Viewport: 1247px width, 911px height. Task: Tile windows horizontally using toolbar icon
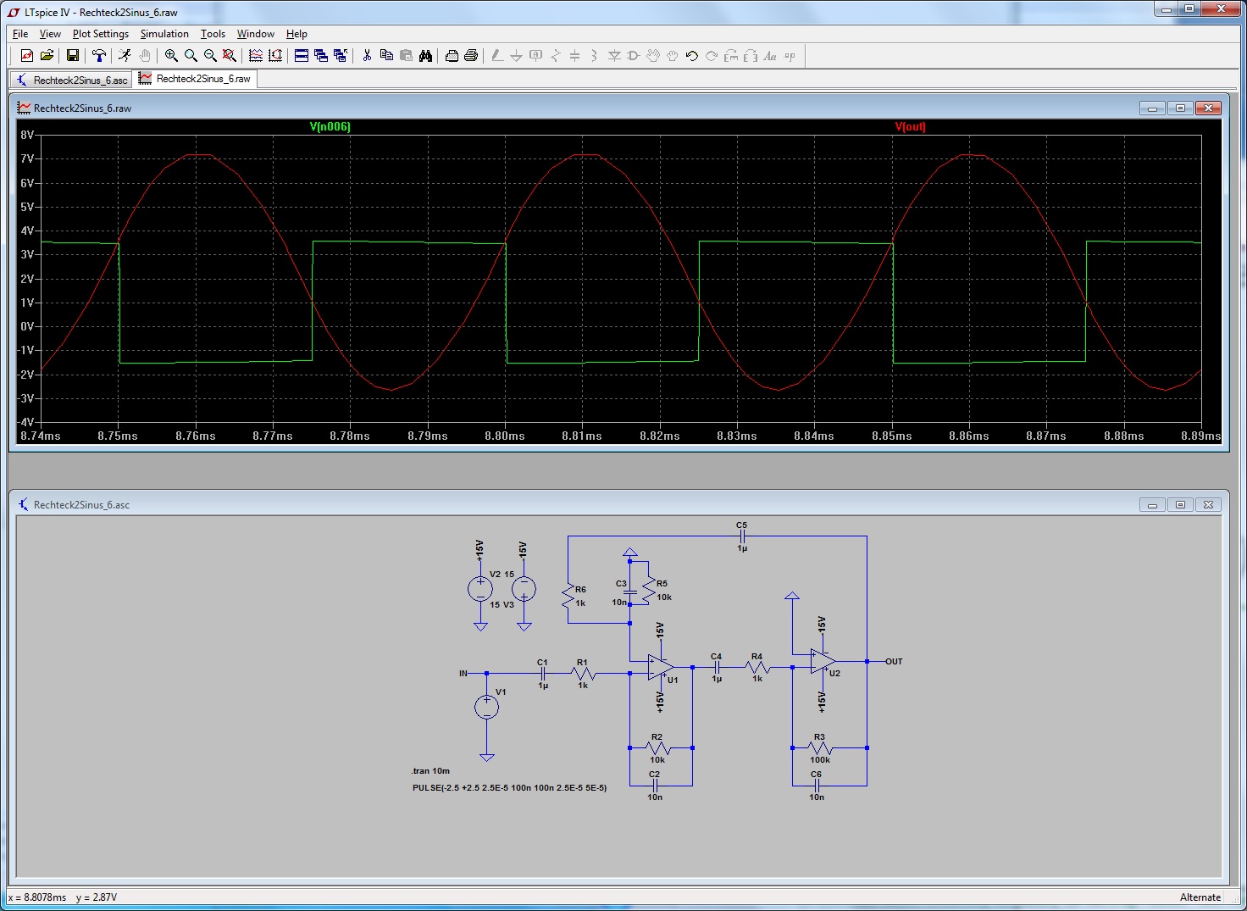tap(302, 56)
